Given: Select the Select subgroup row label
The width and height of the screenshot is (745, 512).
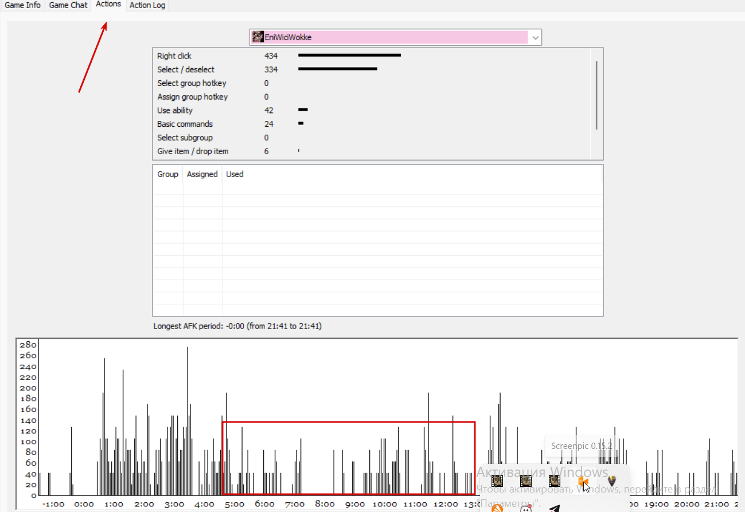Looking at the screenshot, I should point(185,138).
